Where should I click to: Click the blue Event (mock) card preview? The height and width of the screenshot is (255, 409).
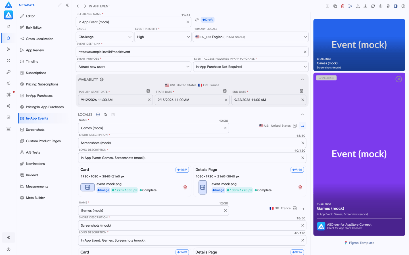point(359,45)
